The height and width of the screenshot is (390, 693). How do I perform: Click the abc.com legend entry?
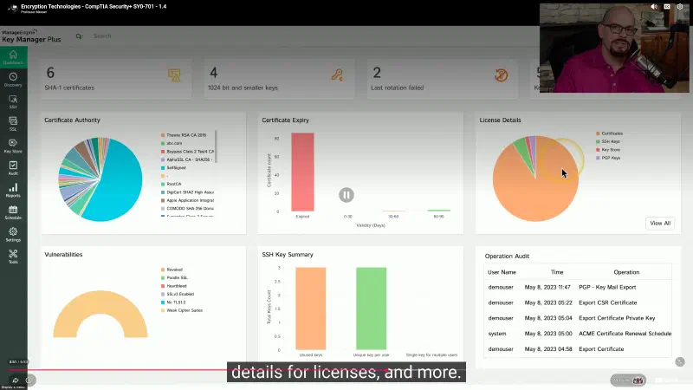(x=172, y=143)
